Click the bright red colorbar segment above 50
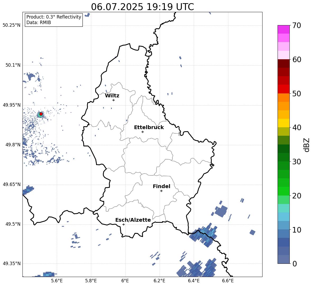Image resolution: width=313 pixels, height=286 pixels. pos(284,89)
